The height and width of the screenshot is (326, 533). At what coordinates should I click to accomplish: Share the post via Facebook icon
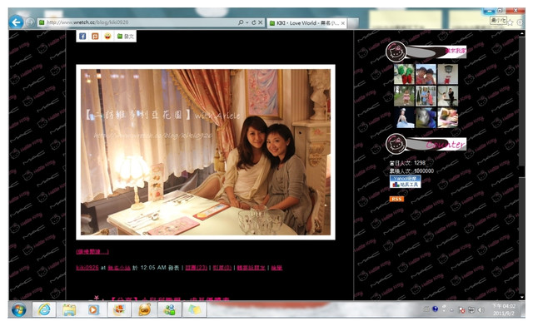coord(82,36)
